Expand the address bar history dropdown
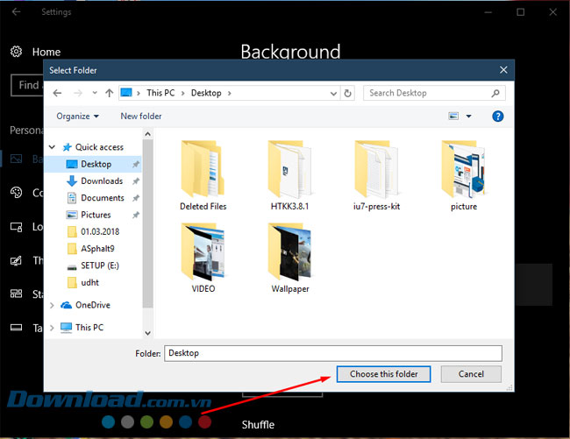This screenshot has height=439, width=570. point(333,94)
